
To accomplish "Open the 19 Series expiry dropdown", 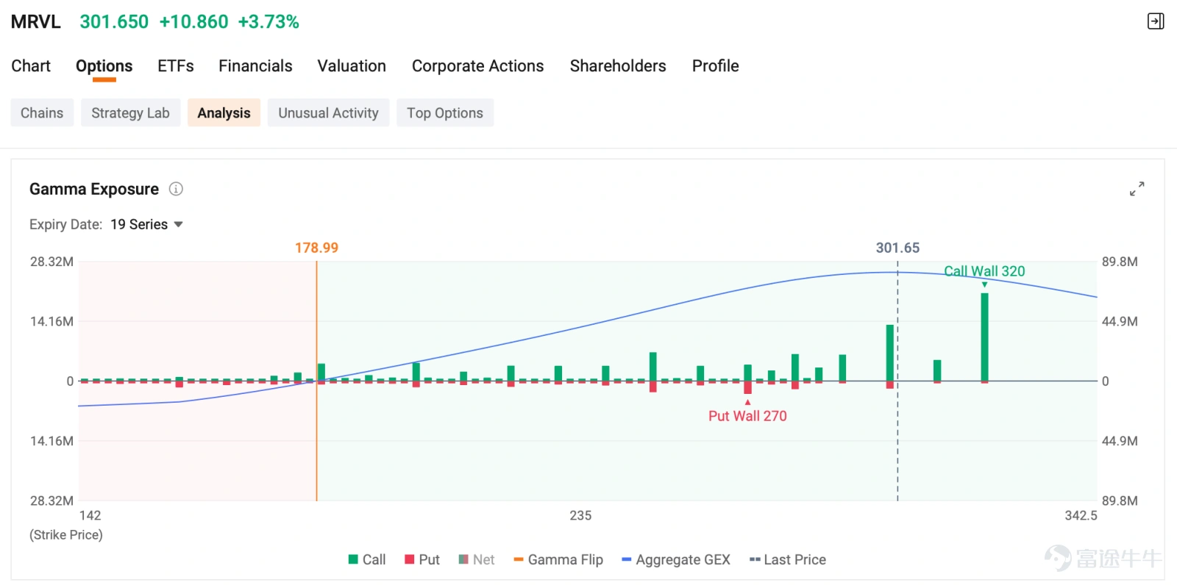I will [x=146, y=224].
